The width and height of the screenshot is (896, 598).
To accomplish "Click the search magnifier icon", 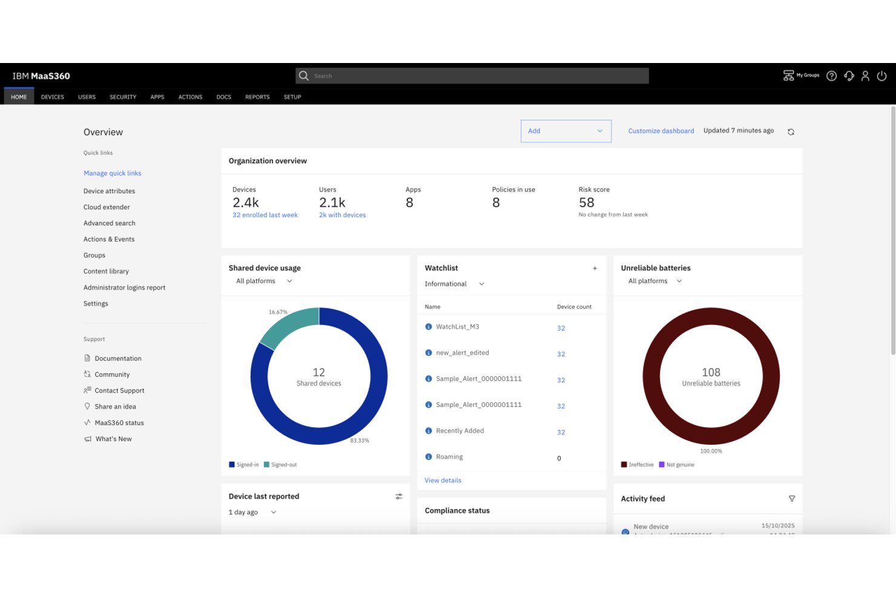I will [x=304, y=76].
